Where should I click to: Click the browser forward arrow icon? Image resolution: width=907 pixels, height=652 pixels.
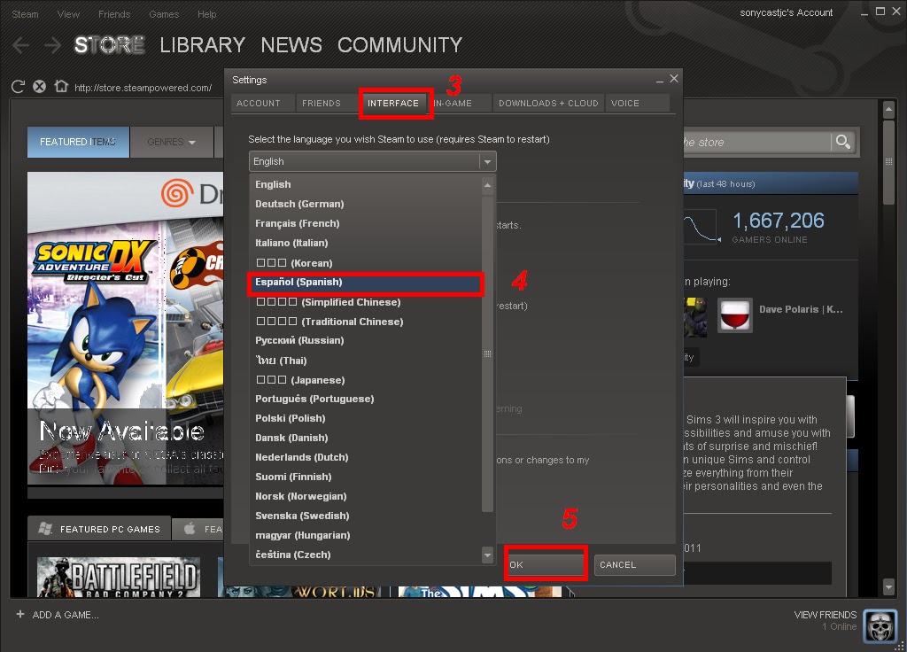point(52,45)
